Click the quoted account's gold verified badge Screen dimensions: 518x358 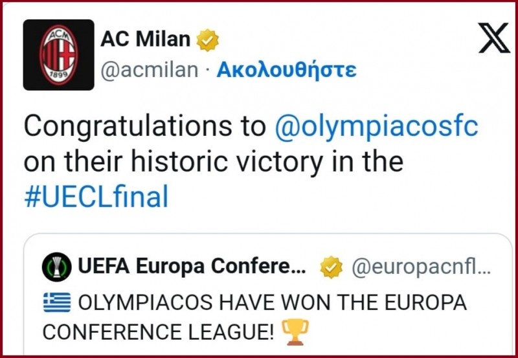[332, 267]
